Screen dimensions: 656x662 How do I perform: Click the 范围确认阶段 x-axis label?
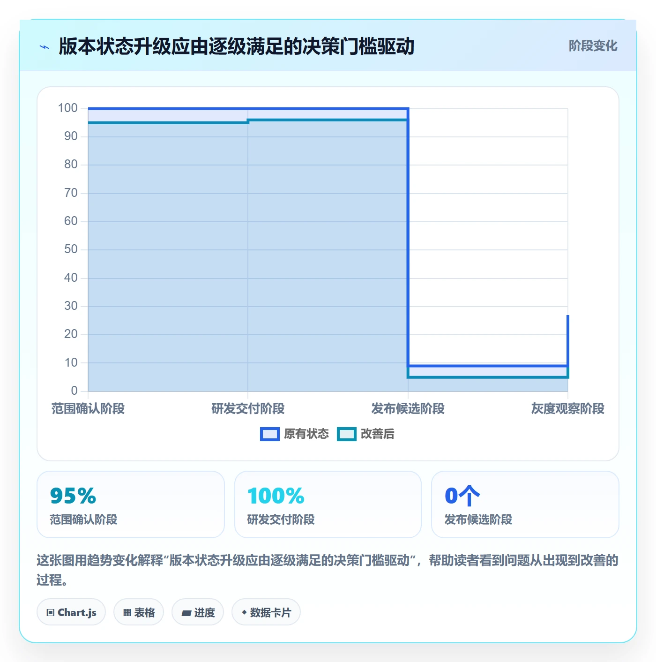click(88, 409)
